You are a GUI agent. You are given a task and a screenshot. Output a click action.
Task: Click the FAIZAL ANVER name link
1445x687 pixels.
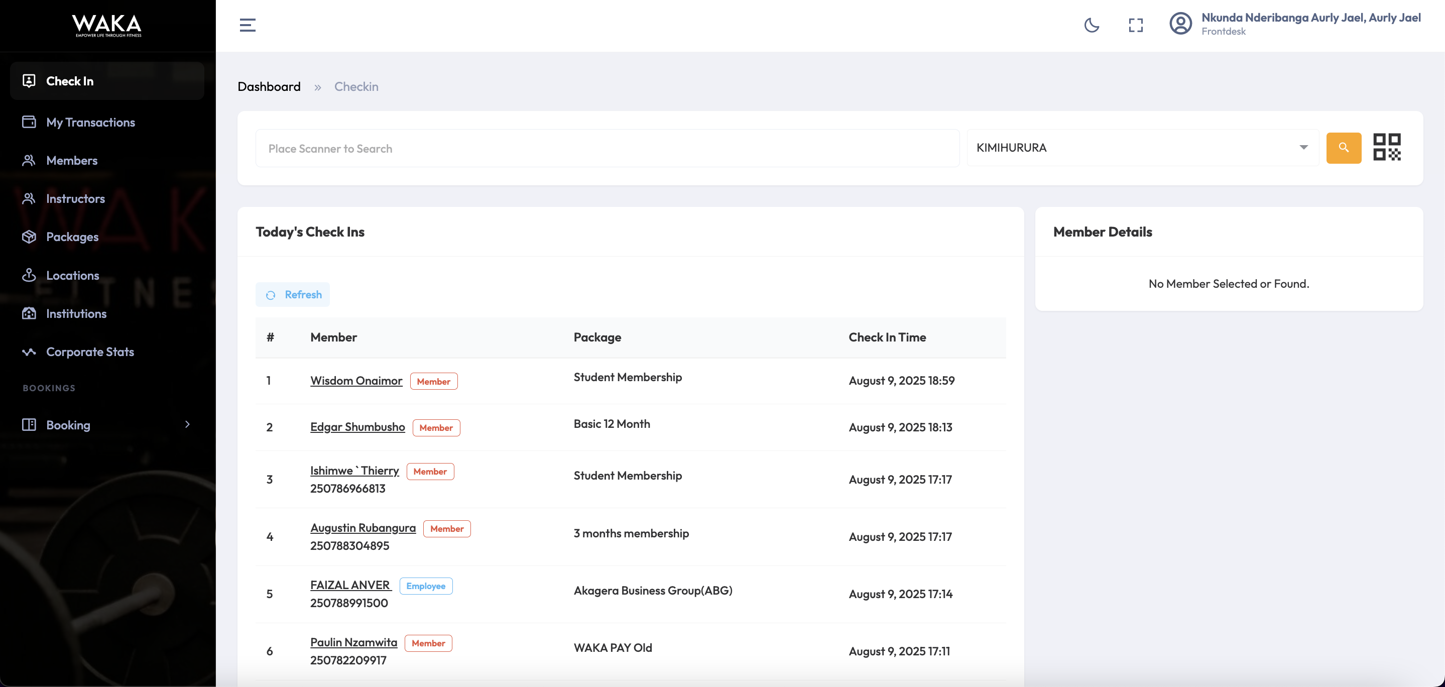coord(350,585)
